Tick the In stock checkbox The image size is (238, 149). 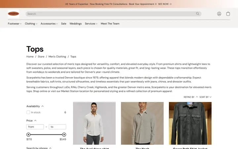click(x=28, y=112)
